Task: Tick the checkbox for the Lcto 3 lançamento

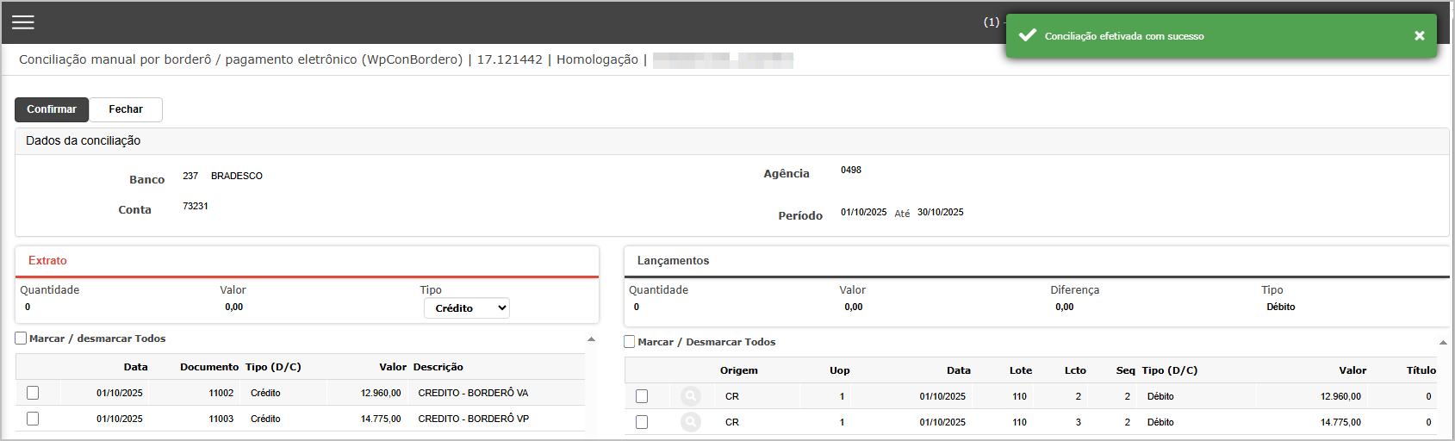Action: pyautogui.click(x=642, y=422)
